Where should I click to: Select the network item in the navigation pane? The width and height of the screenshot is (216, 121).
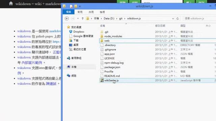[x=74, y=76]
